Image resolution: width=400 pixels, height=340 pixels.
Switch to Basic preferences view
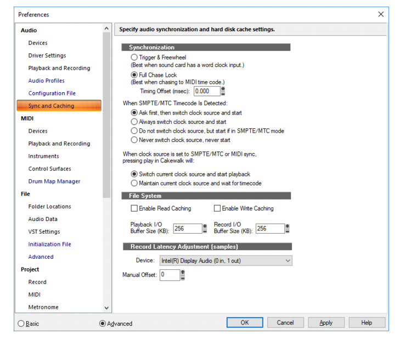pos(21,324)
